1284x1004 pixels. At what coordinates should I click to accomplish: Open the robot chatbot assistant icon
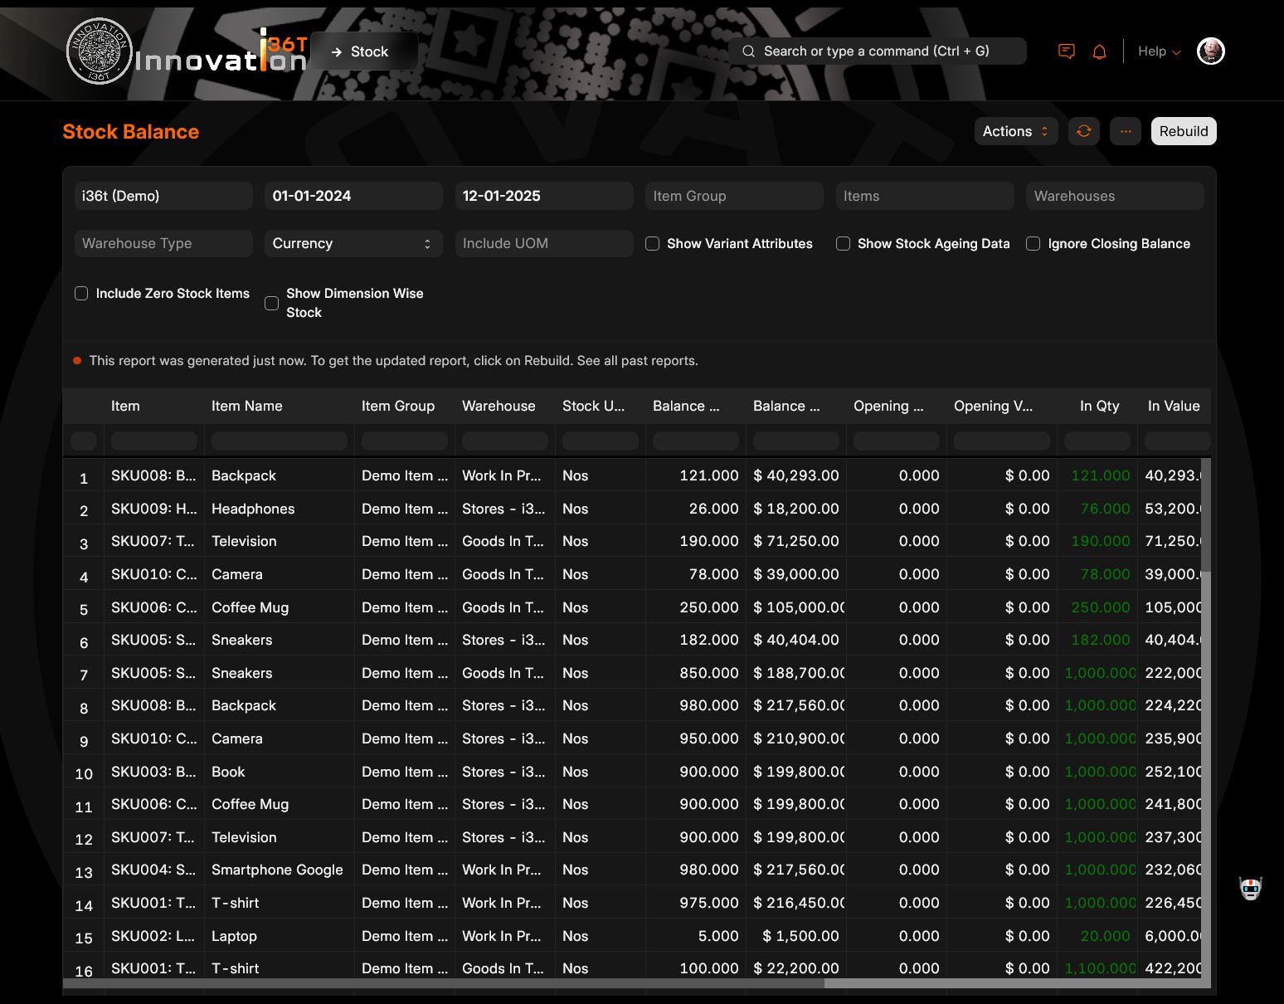pos(1250,889)
